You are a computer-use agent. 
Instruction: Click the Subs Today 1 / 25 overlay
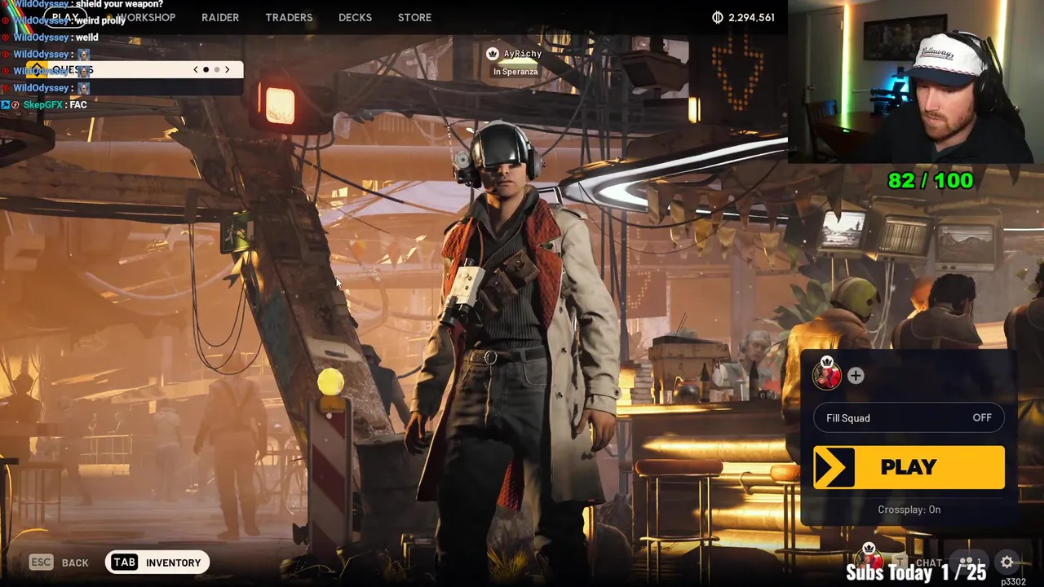point(916,572)
